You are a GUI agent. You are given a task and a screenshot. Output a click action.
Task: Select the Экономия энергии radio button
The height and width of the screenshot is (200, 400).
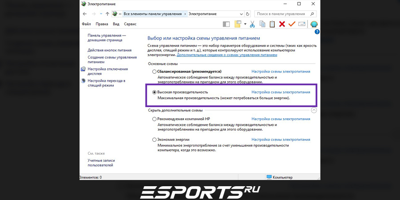coord(154,140)
